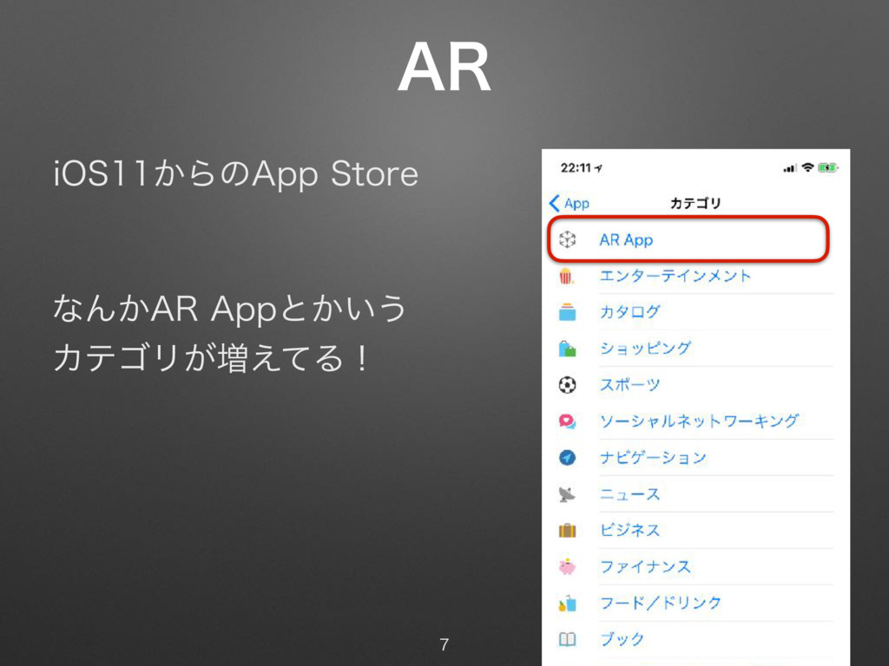Tap the shopping bags icon

(x=567, y=349)
